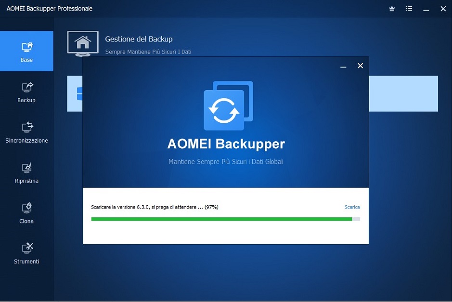The image size is (452, 302).
Task: Click the 'Gestione del Backup' heading
Action: pyautogui.click(x=139, y=39)
